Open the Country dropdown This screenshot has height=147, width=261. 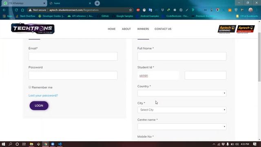pyautogui.click(x=182, y=93)
